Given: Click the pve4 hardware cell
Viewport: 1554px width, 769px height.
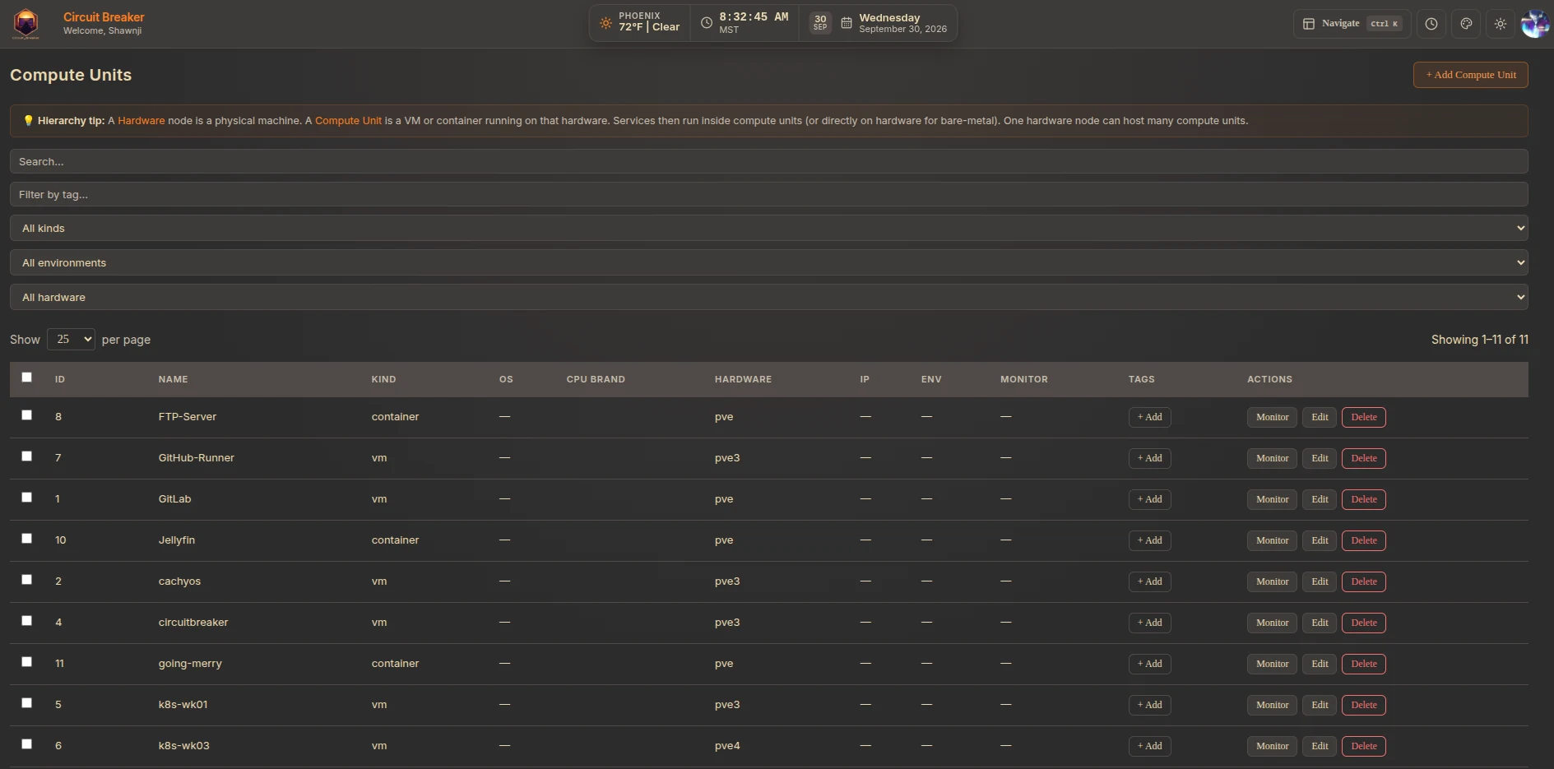Looking at the screenshot, I should (x=727, y=746).
